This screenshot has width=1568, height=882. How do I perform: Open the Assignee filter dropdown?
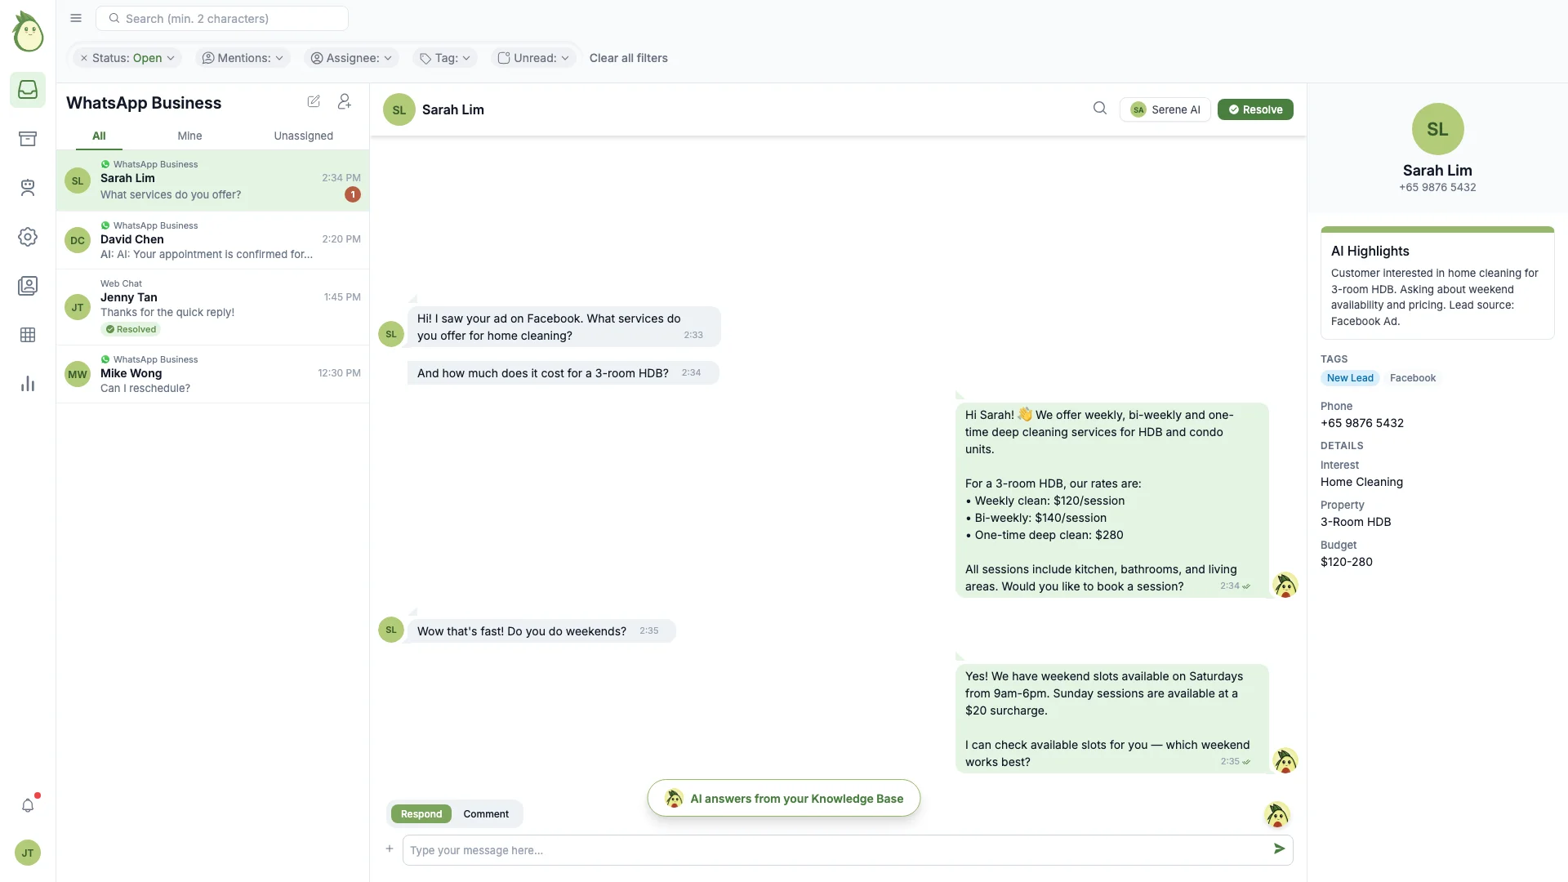(x=351, y=58)
